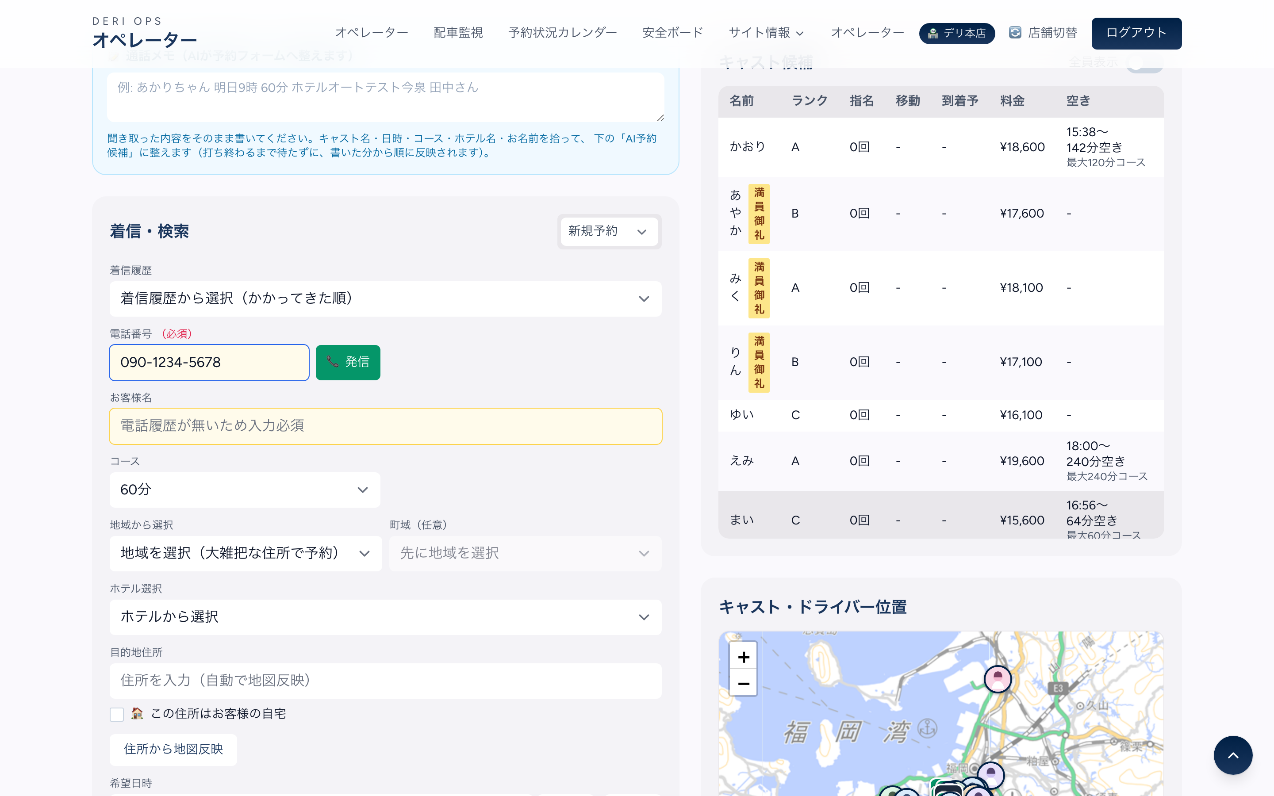Open the 町域 dropdown
The image size is (1274, 796).
[x=526, y=553]
